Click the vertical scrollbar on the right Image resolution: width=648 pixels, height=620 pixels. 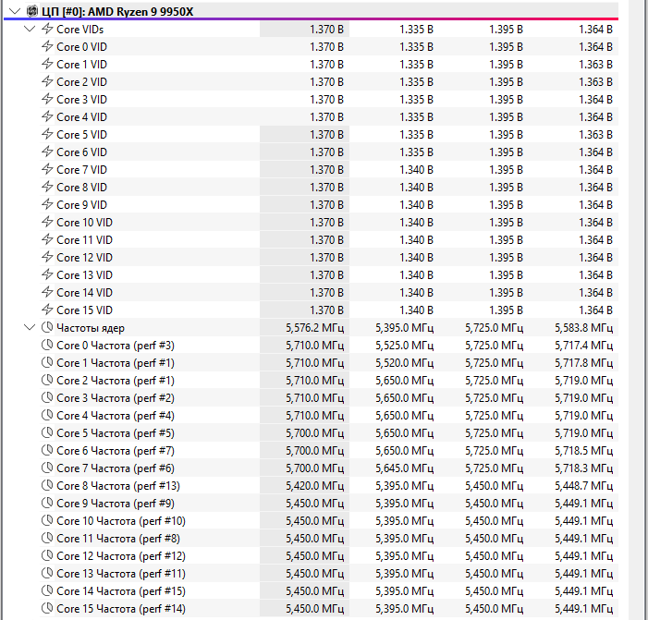636,310
